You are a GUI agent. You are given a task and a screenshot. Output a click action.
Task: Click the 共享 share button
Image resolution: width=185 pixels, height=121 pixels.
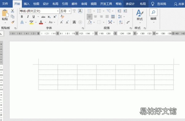click(179, 4)
